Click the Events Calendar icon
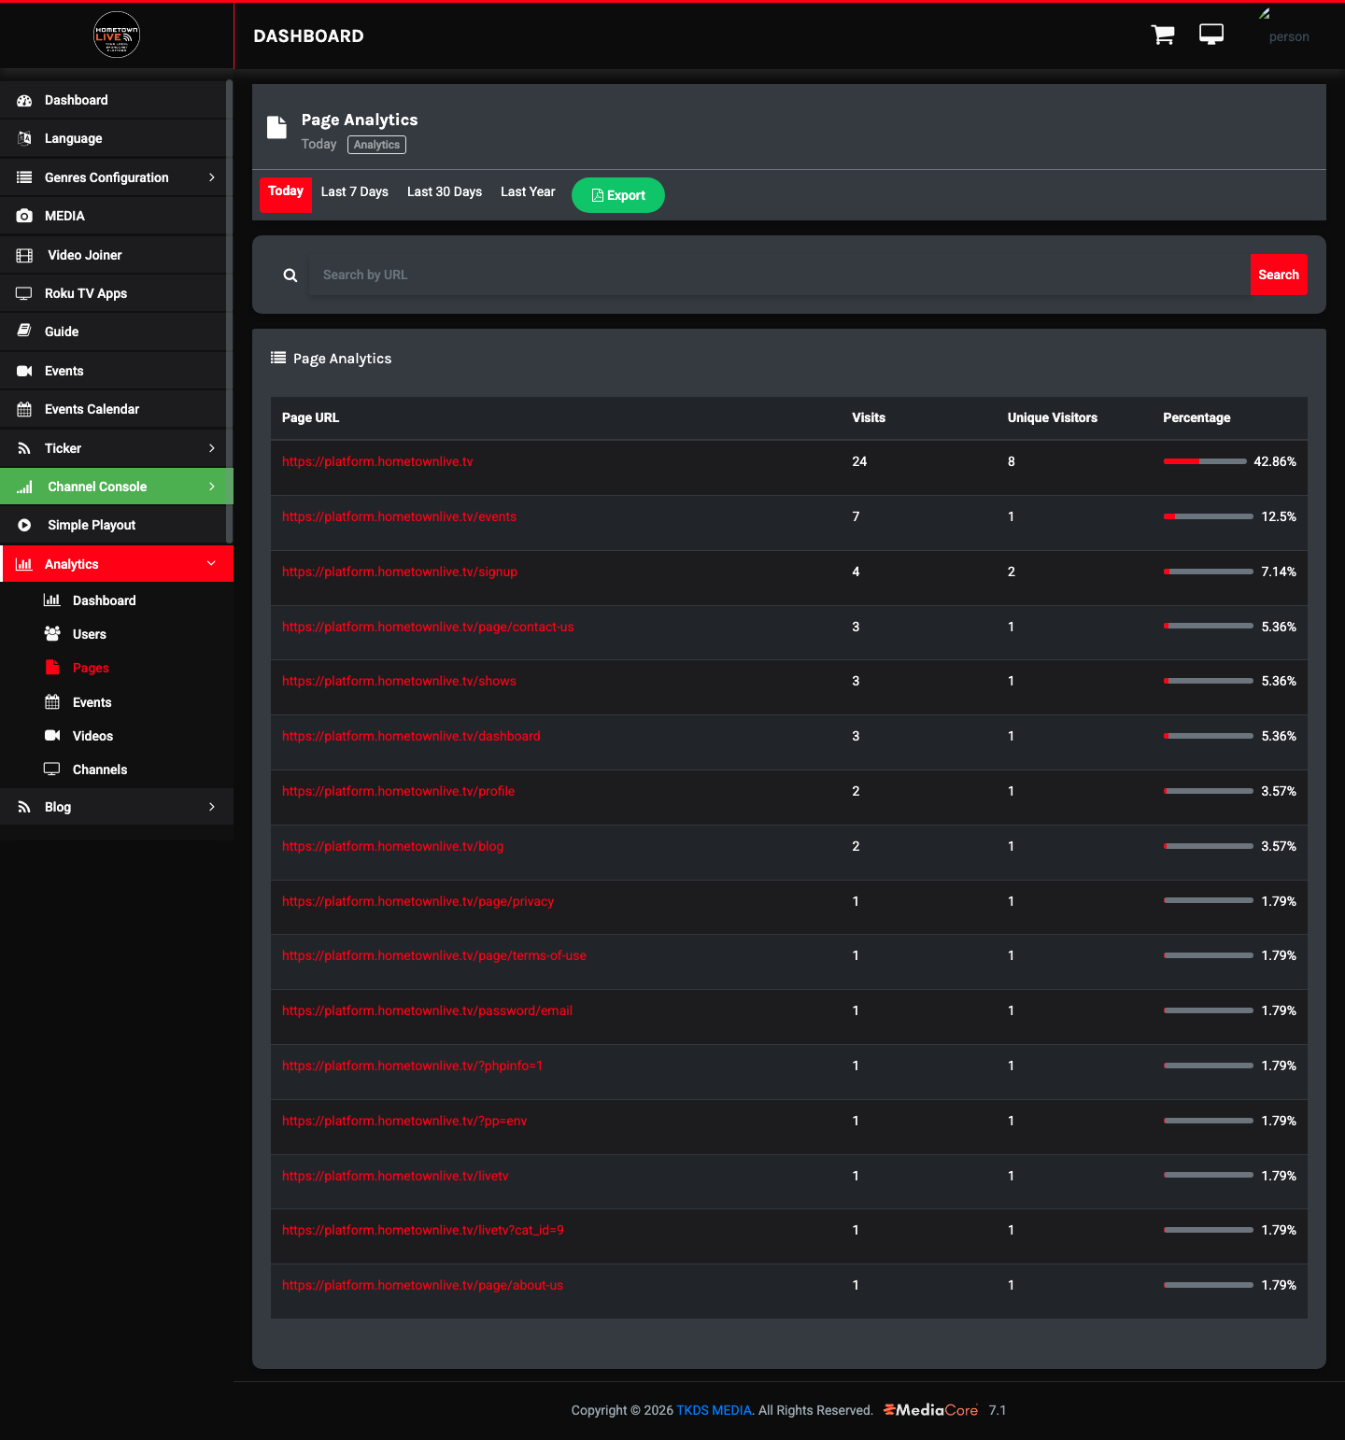The width and height of the screenshot is (1345, 1440). (24, 409)
